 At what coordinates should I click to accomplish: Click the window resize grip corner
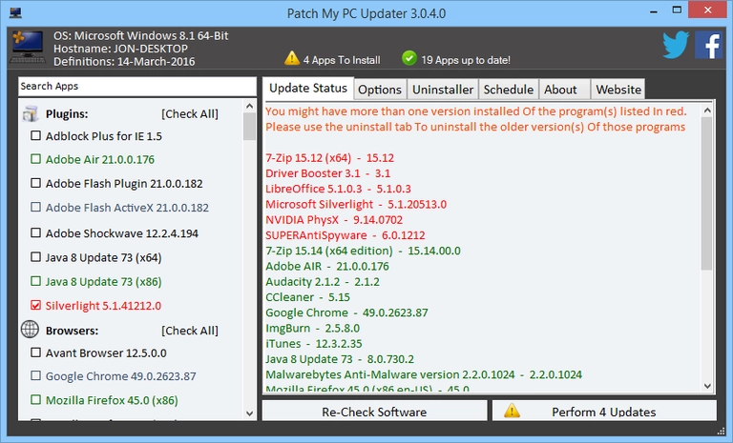[720, 430]
